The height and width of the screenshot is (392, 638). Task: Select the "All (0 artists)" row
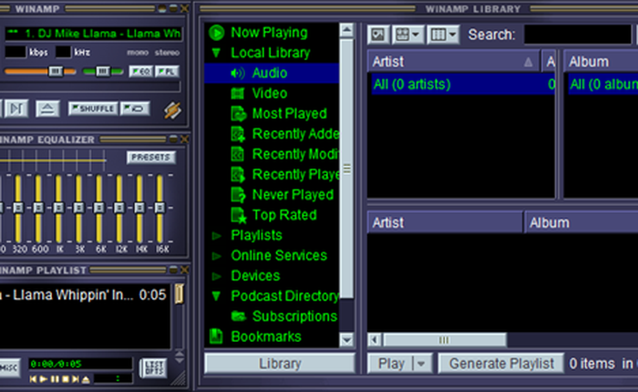pyautogui.click(x=463, y=84)
